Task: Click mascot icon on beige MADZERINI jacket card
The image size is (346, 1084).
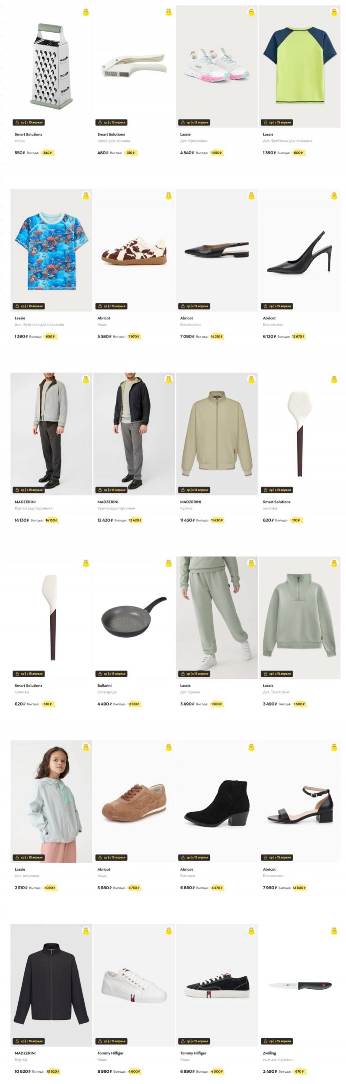Action: 251,380
